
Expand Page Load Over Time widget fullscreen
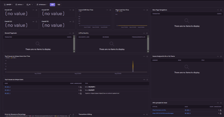point(147,10)
